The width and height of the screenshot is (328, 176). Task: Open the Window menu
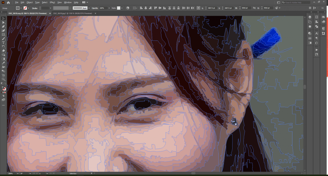(x=68, y=3)
